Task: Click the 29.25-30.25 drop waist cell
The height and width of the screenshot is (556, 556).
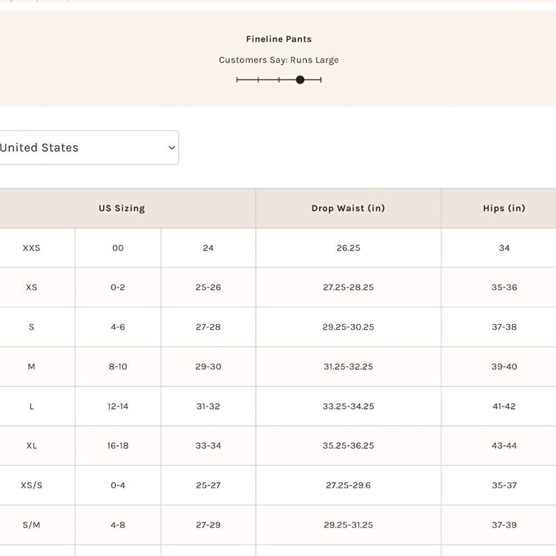Action: click(x=348, y=327)
